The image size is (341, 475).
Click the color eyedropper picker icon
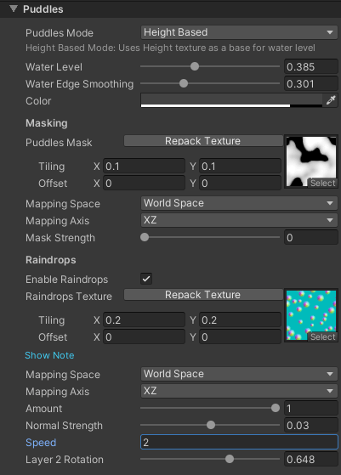coord(331,100)
